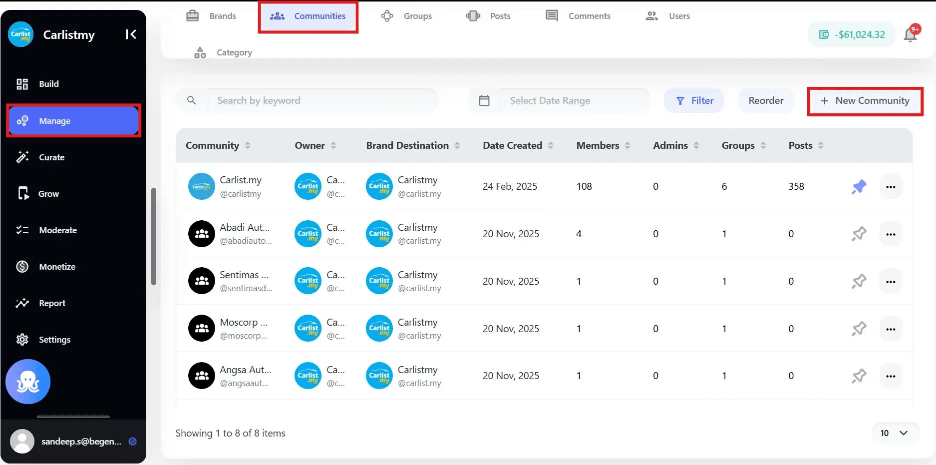
Task: Create a New Community
Action: tap(865, 101)
